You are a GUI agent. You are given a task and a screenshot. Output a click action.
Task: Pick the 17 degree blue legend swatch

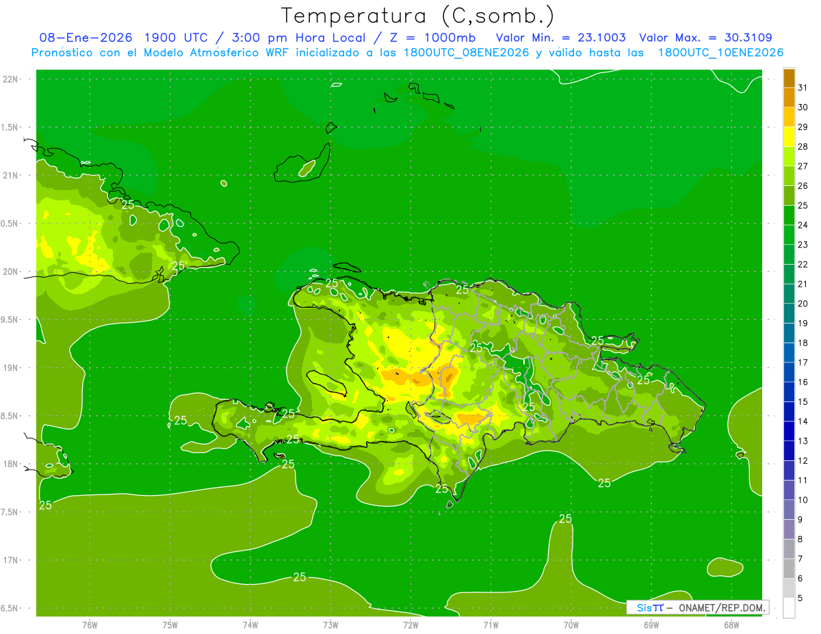pos(789,353)
